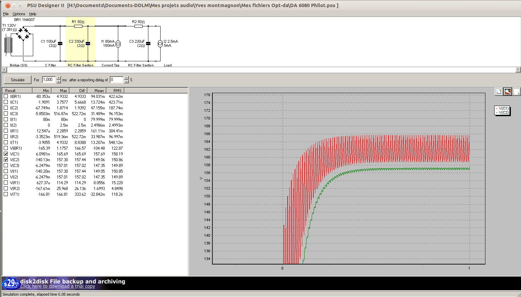The image size is (521, 297).
Task: Click the V(C2) green legend entry
Action: pos(502,112)
